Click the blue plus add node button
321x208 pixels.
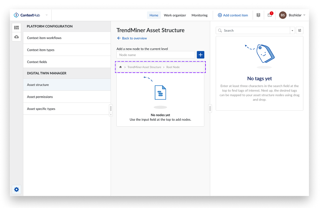(x=201, y=55)
